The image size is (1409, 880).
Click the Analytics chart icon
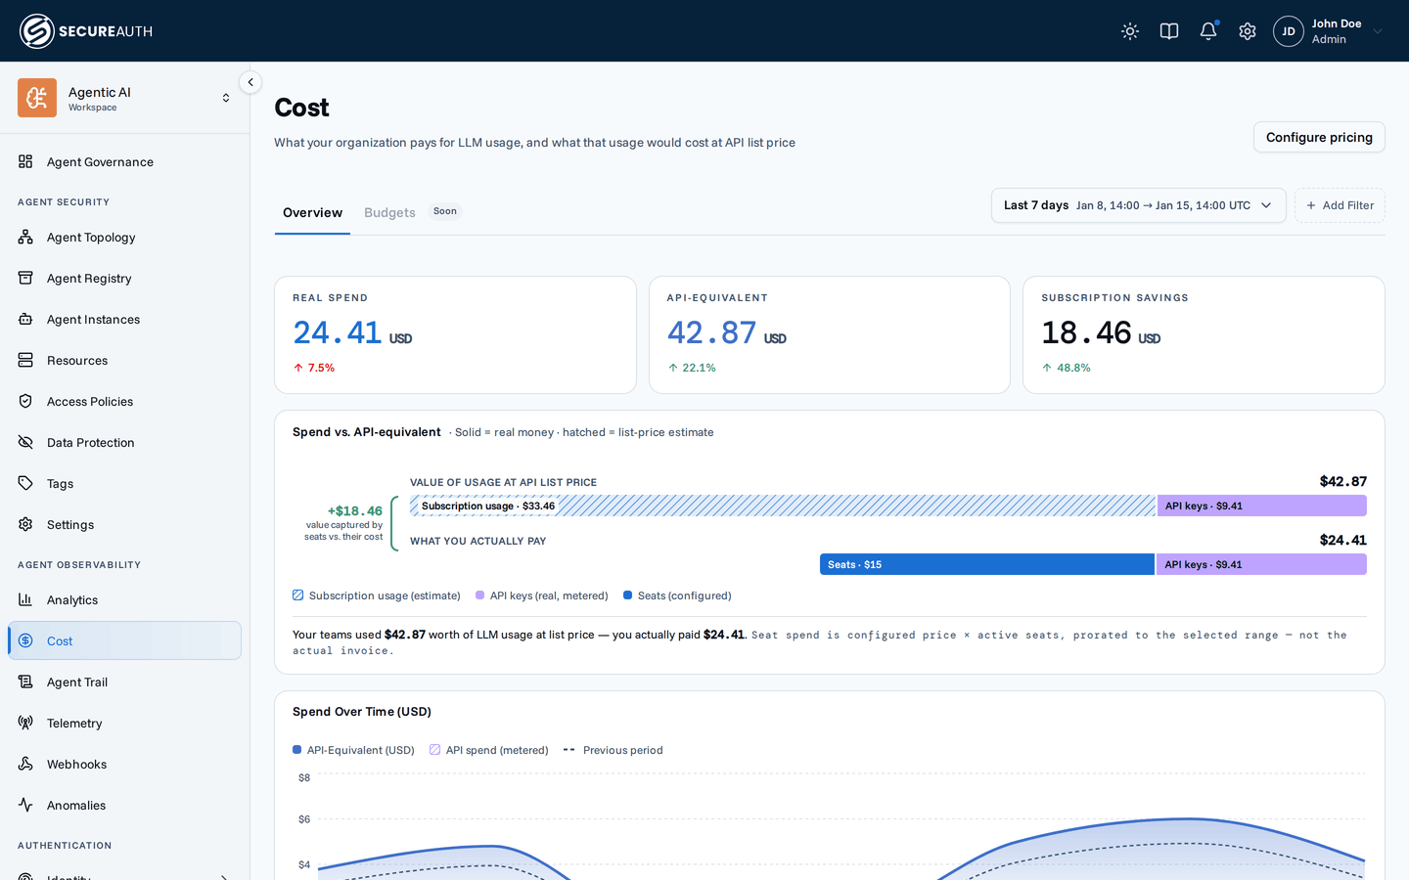point(25,599)
